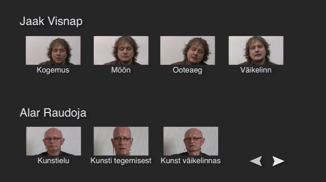Choose the Kunstielu caption text
The height and width of the screenshot is (182, 326).
pyautogui.click(x=54, y=161)
